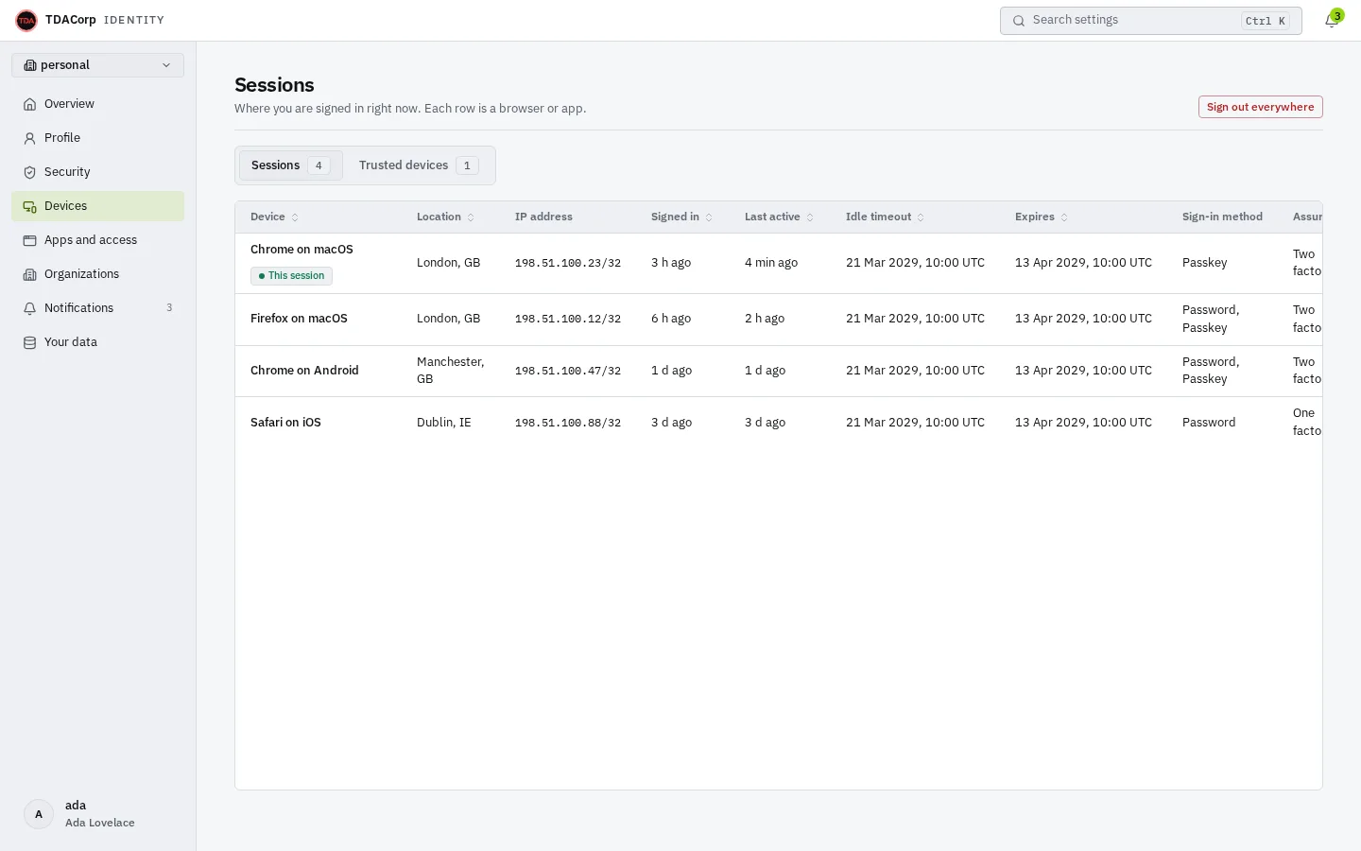
Task: Select the Firefox on macOS session
Action: (299, 319)
